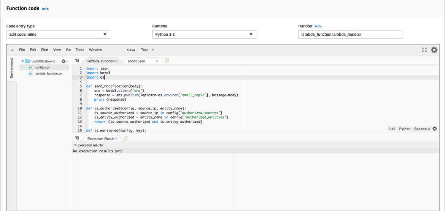Close the config.json tab
The height and width of the screenshot is (211, 445).
point(157,61)
